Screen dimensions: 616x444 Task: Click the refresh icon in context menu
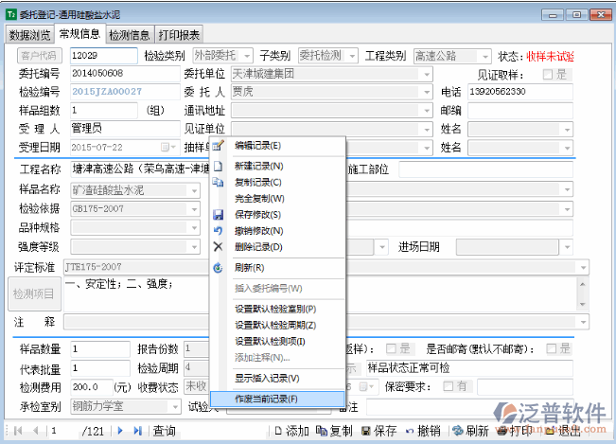click(219, 268)
